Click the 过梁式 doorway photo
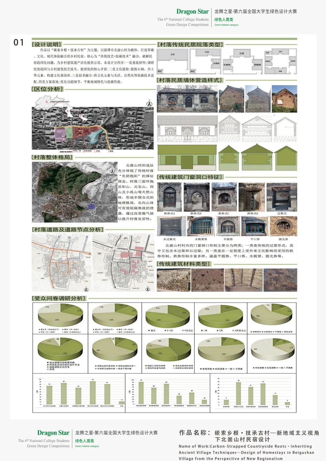Screen dimensions: 326x461 pos(282,197)
